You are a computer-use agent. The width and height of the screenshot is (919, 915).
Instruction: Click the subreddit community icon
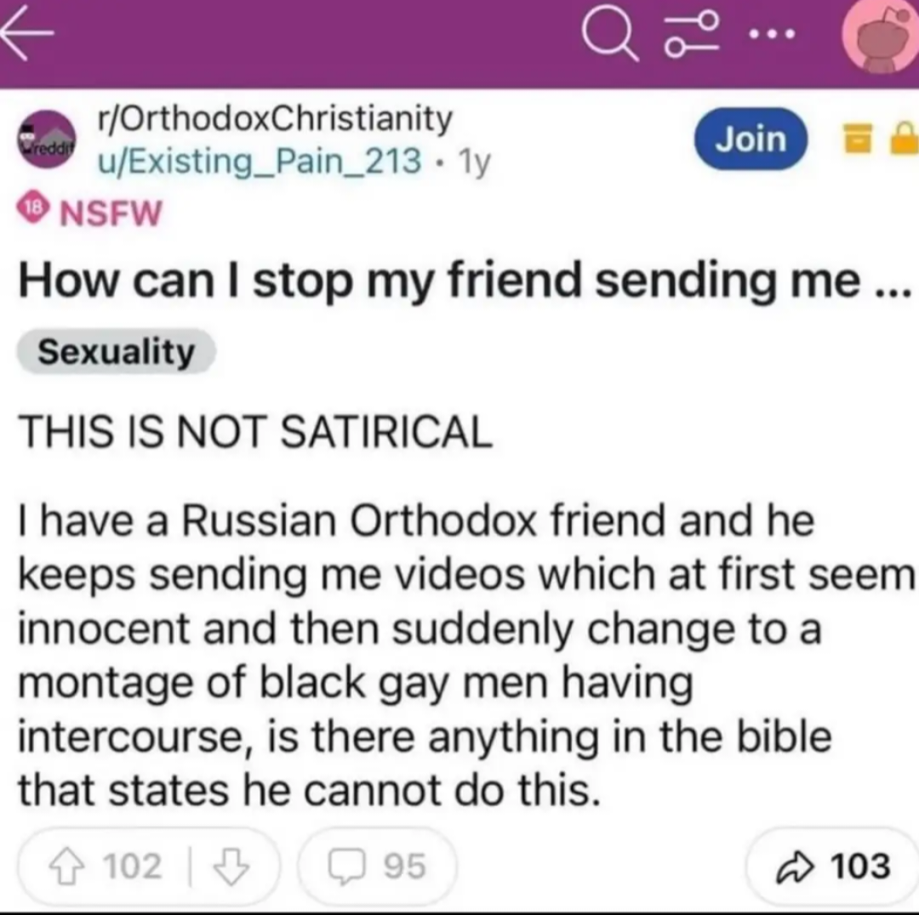click(x=47, y=139)
